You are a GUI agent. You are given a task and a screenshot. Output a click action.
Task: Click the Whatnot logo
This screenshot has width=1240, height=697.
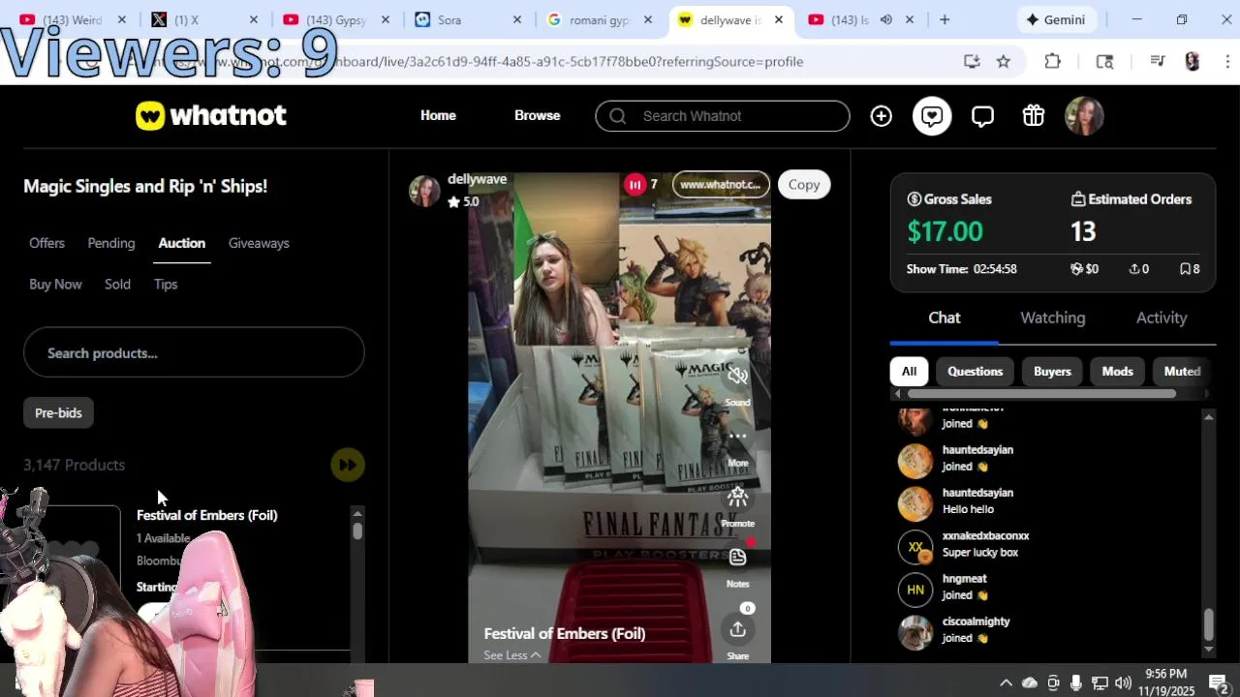(211, 116)
